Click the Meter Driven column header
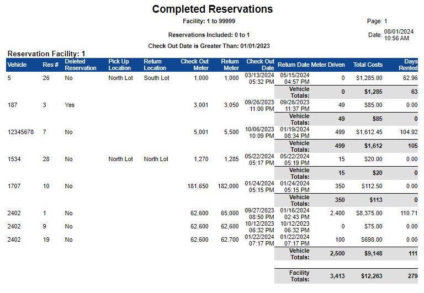 pyautogui.click(x=328, y=65)
